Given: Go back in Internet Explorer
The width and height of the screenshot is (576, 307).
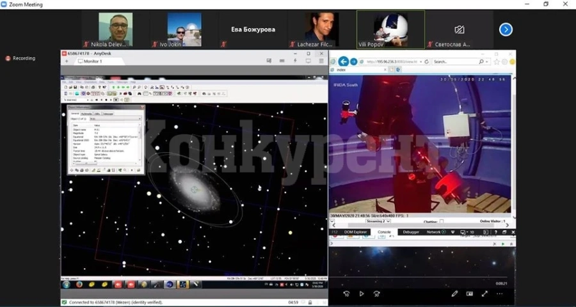Looking at the screenshot, I should click(344, 61).
